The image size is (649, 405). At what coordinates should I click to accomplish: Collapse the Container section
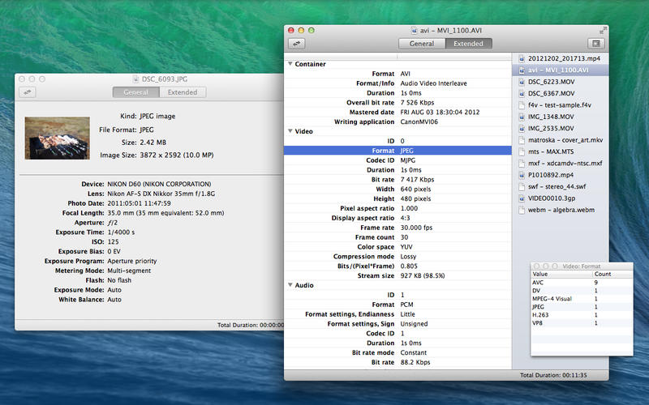coord(290,63)
